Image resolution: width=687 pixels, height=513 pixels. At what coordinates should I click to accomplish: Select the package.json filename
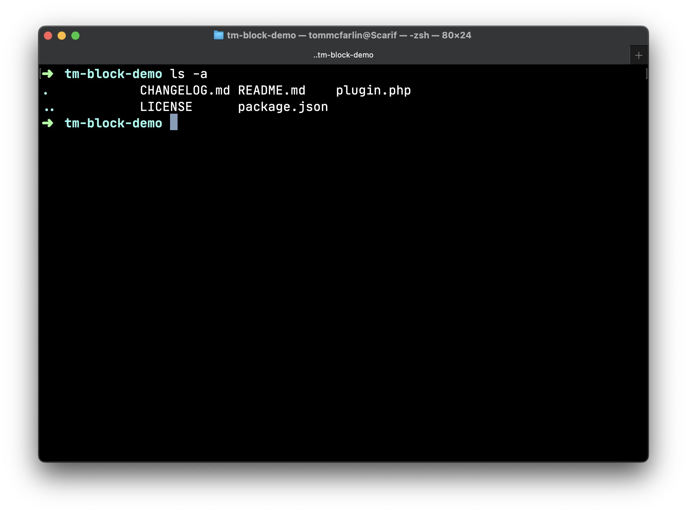(x=282, y=107)
